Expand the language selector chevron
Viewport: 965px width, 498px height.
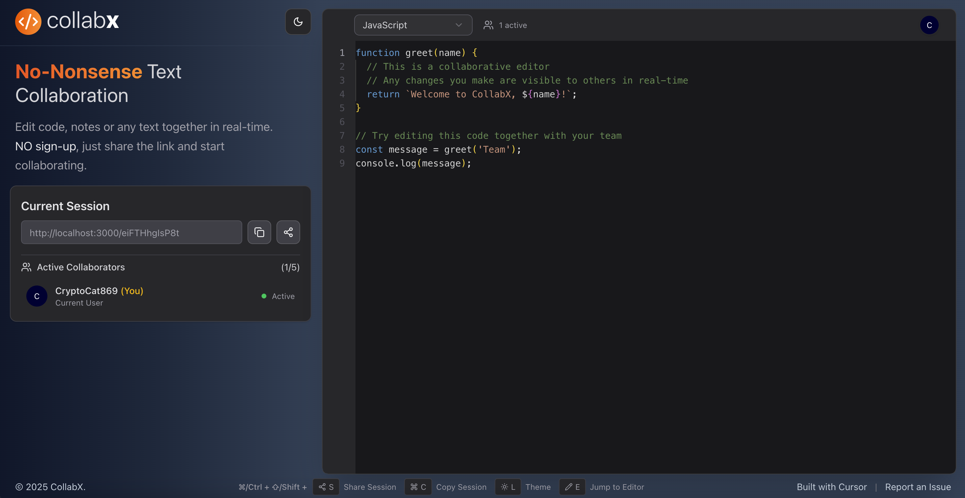458,25
